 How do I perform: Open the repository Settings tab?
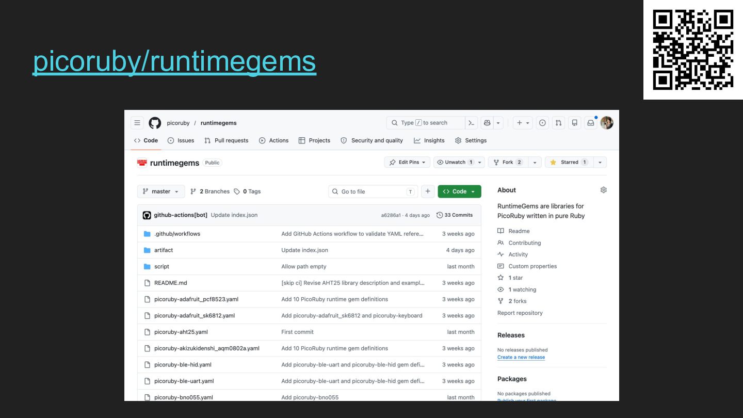pyautogui.click(x=471, y=140)
